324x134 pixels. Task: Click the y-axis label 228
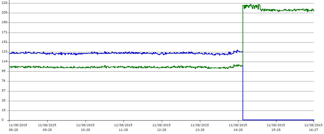pyautogui.click(x=4, y=3)
